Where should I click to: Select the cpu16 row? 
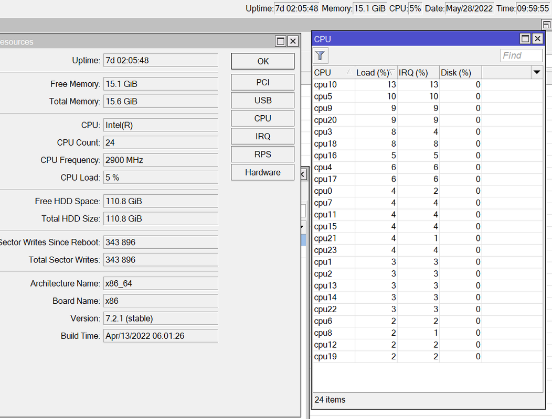point(427,156)
